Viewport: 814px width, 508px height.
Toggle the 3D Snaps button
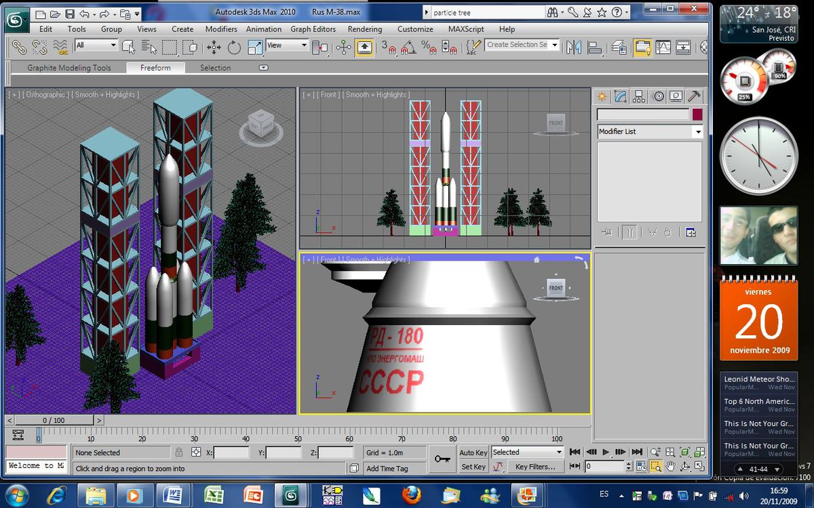tap(387, 47)
